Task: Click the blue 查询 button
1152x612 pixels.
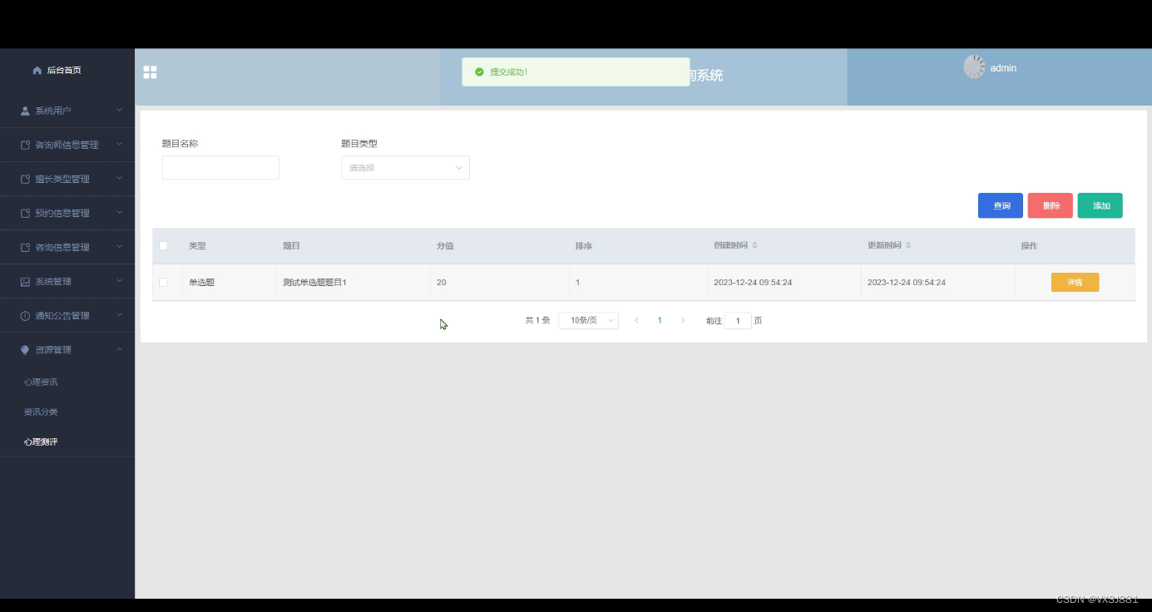Action: (1000, 205)
